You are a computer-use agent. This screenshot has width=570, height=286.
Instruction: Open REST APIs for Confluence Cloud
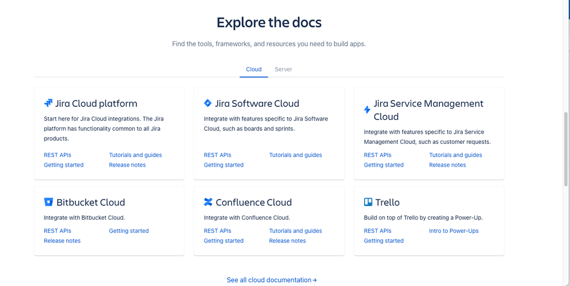[217, 231]
